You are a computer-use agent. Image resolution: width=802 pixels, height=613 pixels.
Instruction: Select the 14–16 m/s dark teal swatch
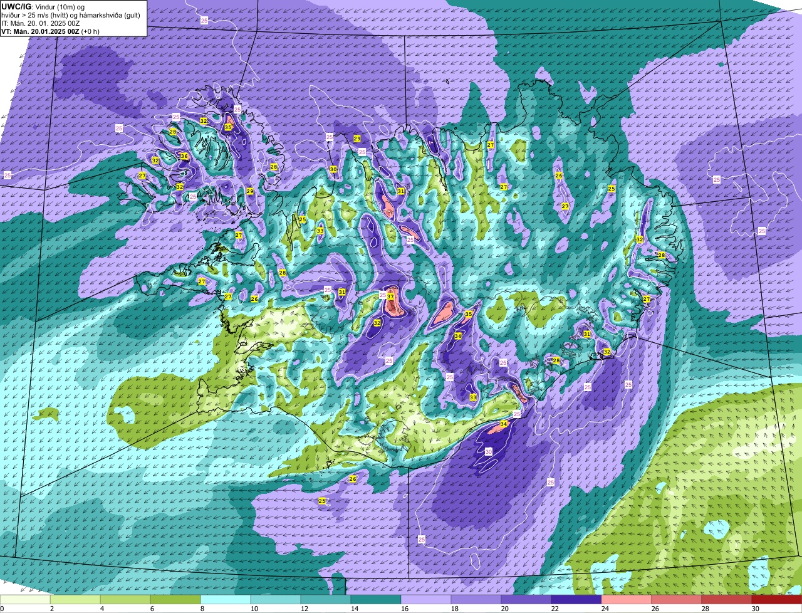[x=376, y=600]
